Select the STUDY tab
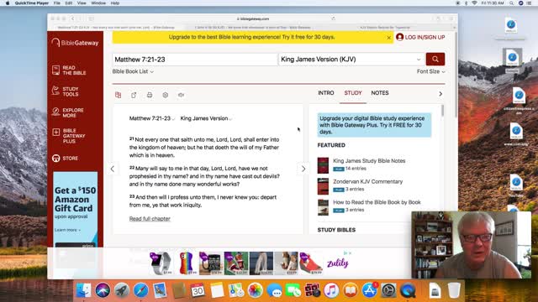Image resolution: width=538 pixels, height=302 pixels. pos(353,93)
